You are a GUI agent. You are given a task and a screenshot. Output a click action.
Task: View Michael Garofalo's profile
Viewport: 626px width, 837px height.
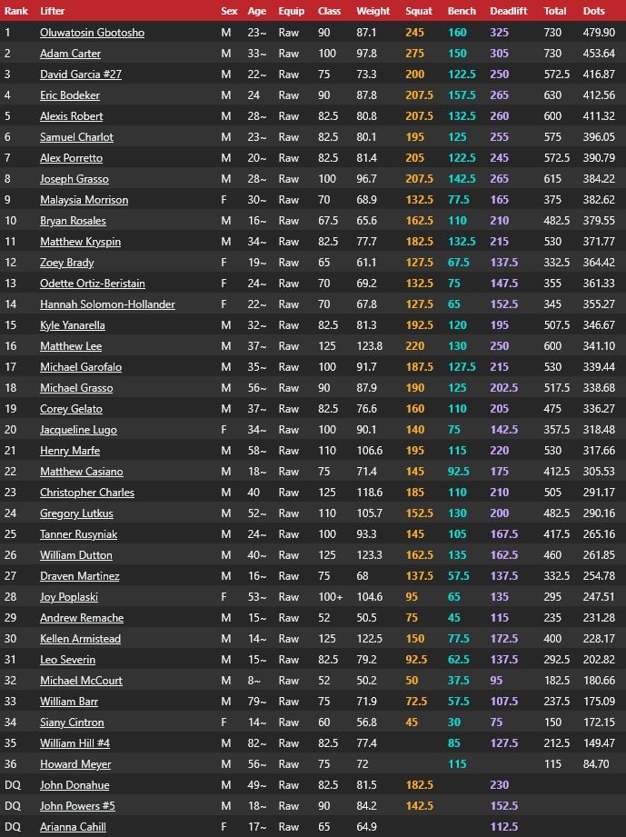pos(81,367)
